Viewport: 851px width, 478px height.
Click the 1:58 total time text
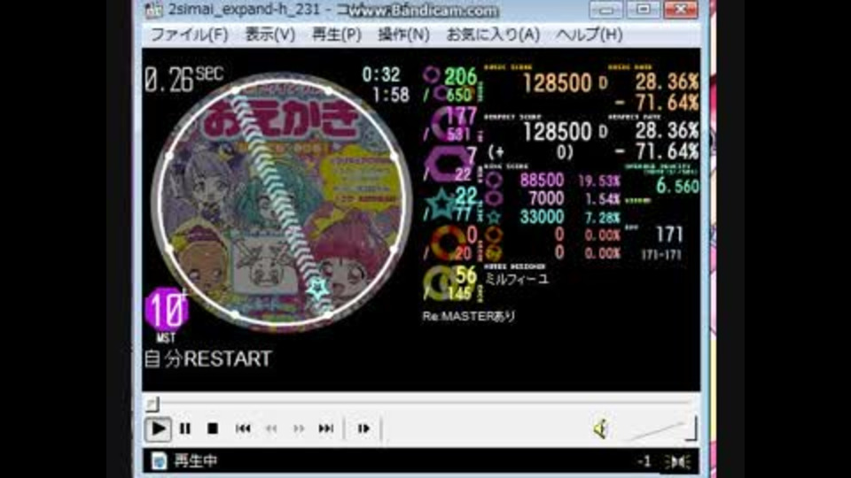coord(391,95)
